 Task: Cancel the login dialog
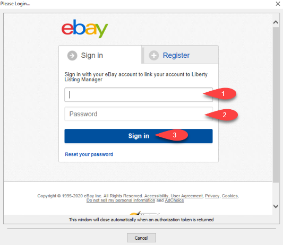pos(141,238)
